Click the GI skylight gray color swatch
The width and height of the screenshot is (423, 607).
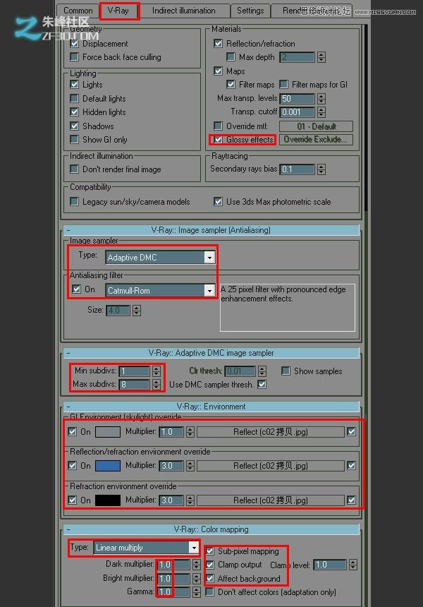108,432
